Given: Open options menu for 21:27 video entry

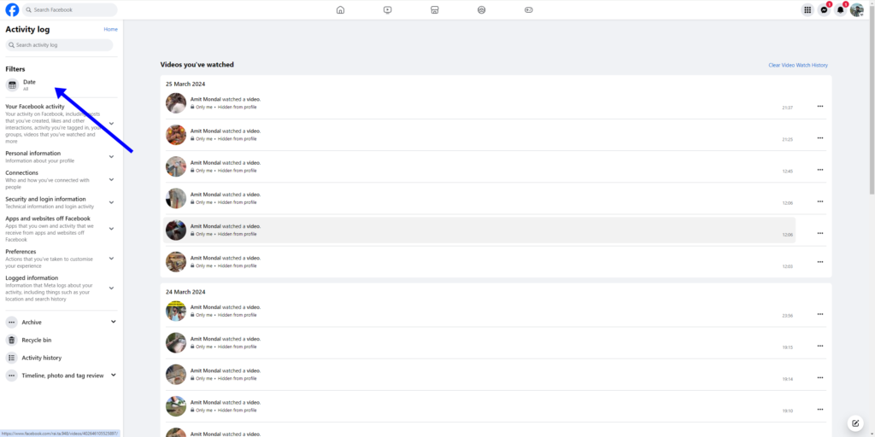Looking at the screenshot, I should point(819,106).
